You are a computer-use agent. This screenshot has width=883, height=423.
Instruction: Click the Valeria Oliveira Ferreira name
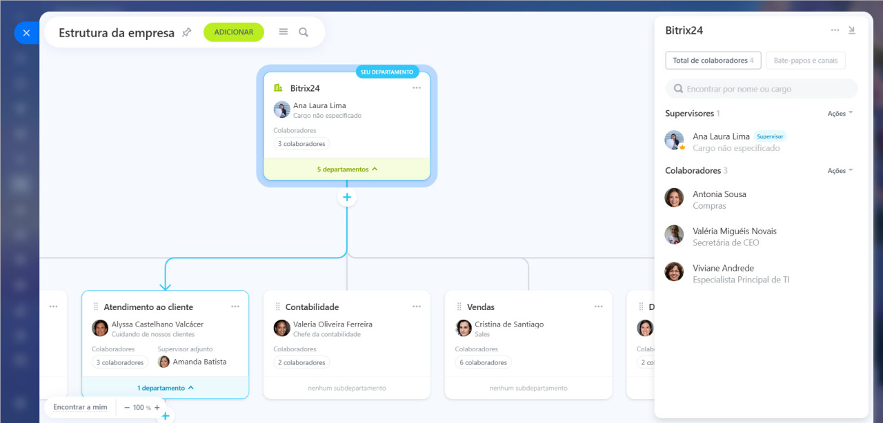coord(333,324)
